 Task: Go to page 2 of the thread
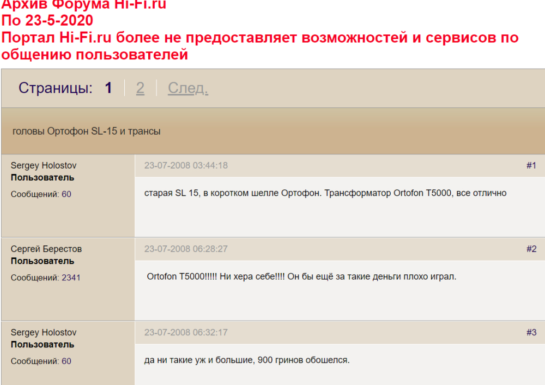click(x=140, y=88)
